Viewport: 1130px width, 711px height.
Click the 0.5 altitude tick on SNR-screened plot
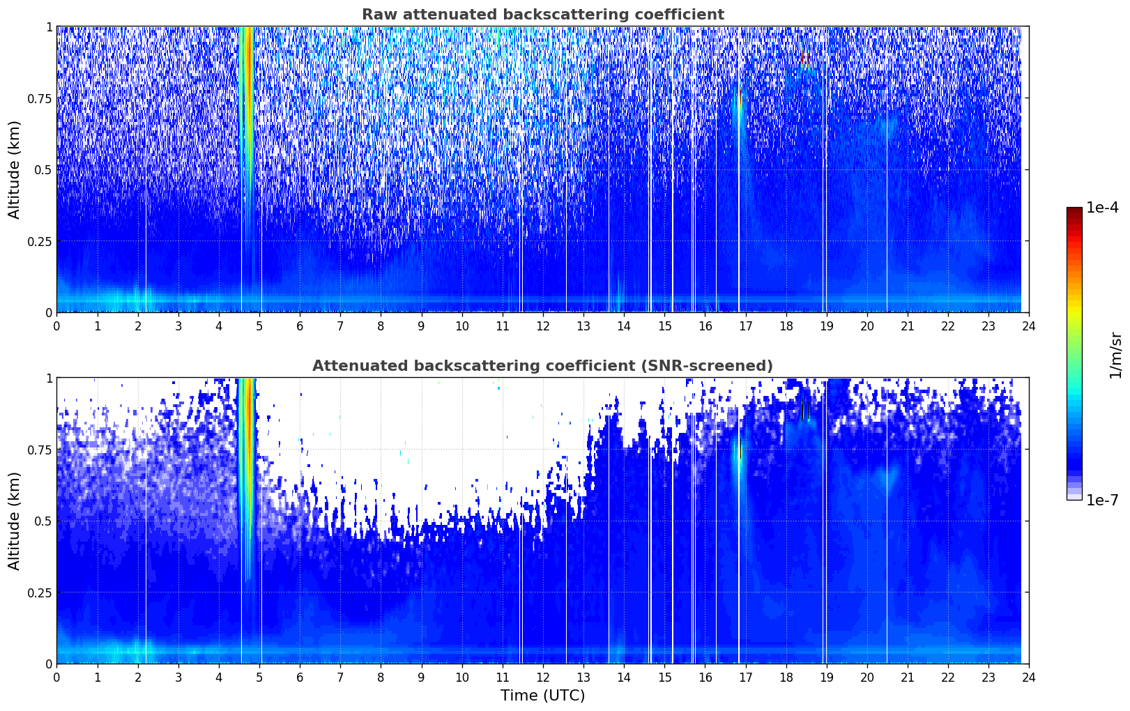[x=43, y=521]
